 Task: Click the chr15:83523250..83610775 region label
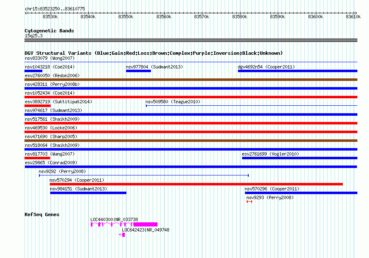point(55,9)
